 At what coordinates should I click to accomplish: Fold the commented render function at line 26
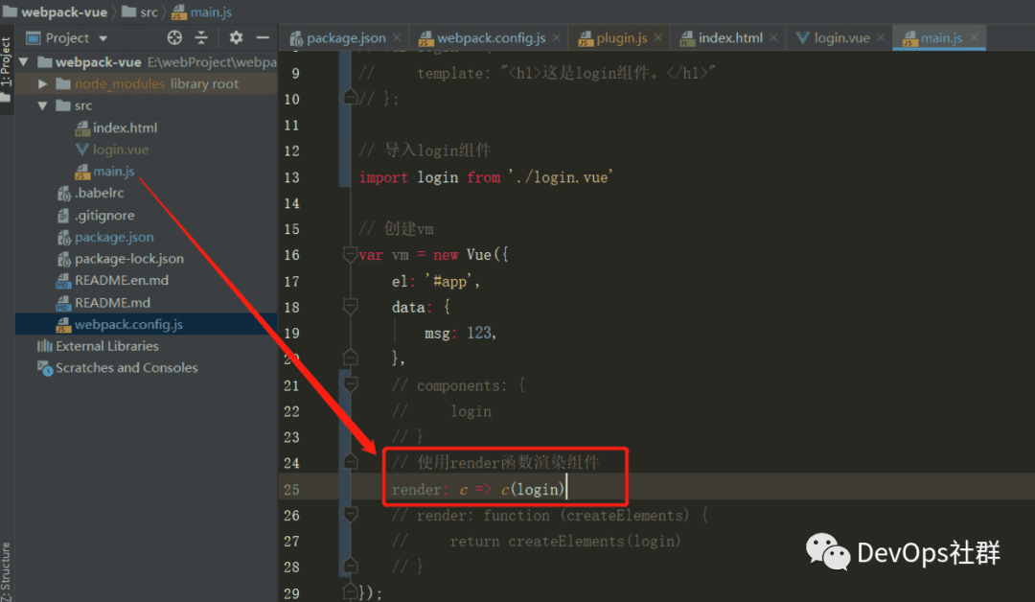(x=351, y=515)
